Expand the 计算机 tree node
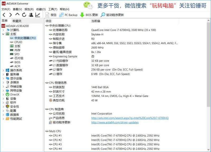Image resolution: width=211 pixels, height=152 pixels. click(x=3, y=30)
